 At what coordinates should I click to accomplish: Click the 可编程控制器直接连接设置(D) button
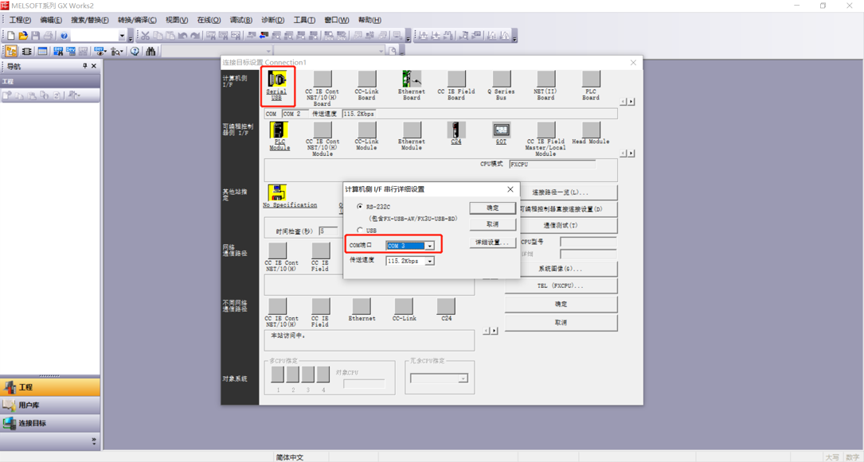tap(568, 210)
